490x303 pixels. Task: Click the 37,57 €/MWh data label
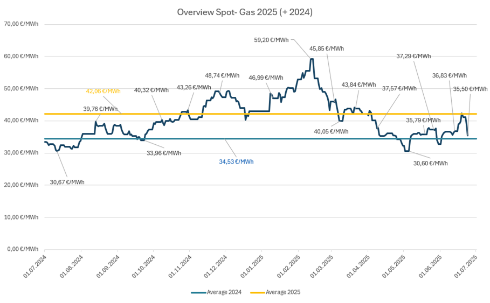point(399,89)
